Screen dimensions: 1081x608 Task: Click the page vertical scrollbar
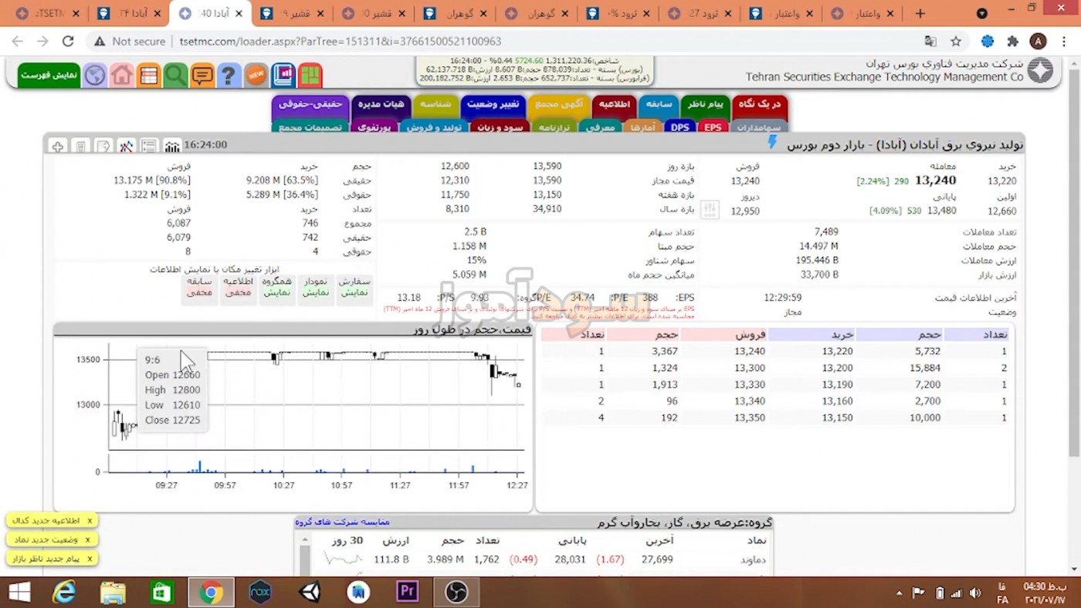click(x=1074, y=262)
